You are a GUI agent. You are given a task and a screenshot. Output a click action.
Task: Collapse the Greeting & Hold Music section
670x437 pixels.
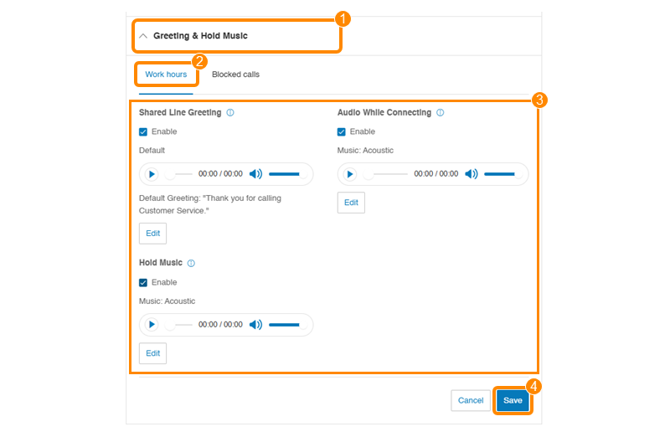[143, 36]
